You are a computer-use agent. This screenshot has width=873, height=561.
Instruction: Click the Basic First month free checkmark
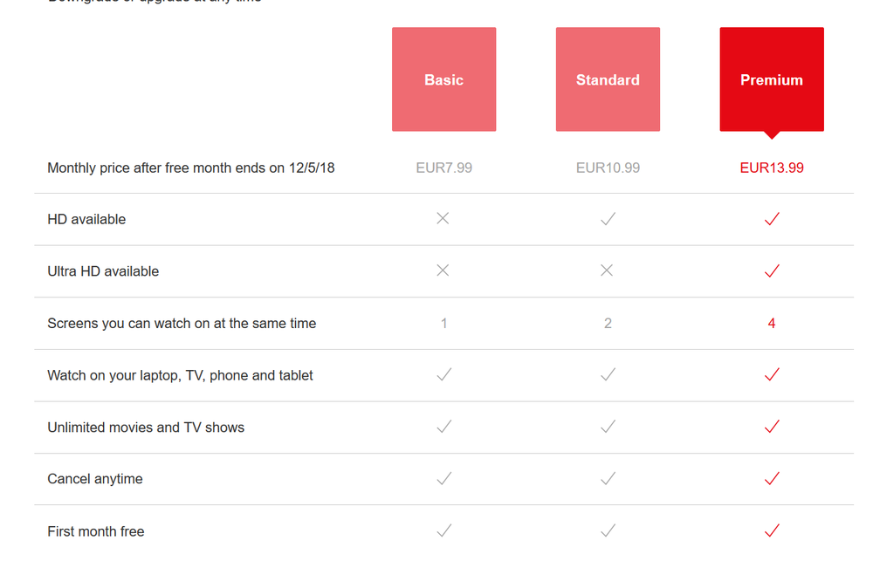tap(443, 530)
